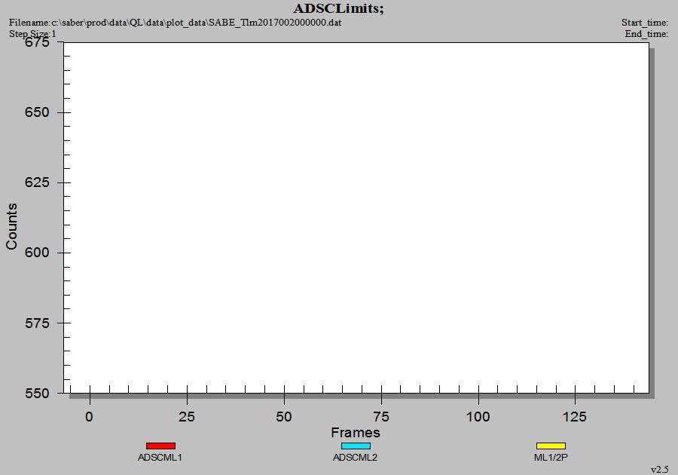Click the 675 y-axis value
678x475 pixels.
[x=37, y=42]
